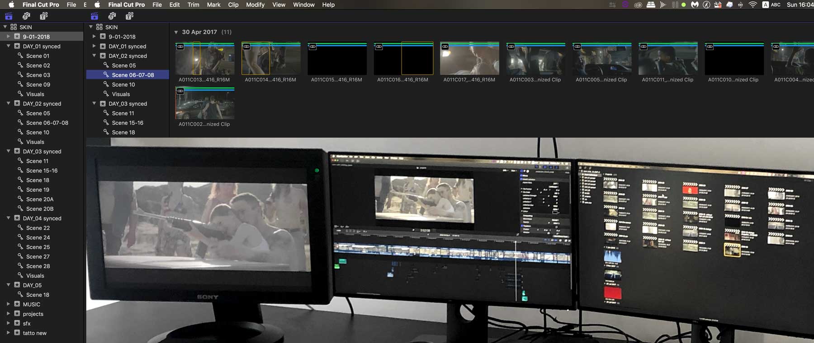Open Window menu

[304, 5]
